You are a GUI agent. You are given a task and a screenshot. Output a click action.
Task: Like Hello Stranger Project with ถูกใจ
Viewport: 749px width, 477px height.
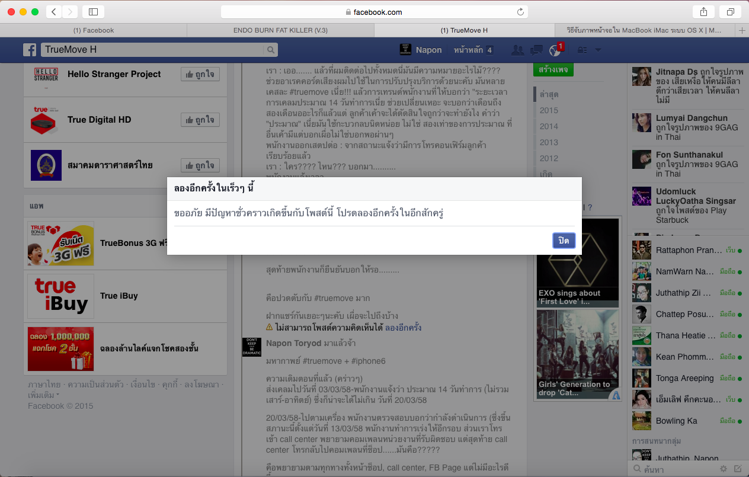(x=200, y=74)
